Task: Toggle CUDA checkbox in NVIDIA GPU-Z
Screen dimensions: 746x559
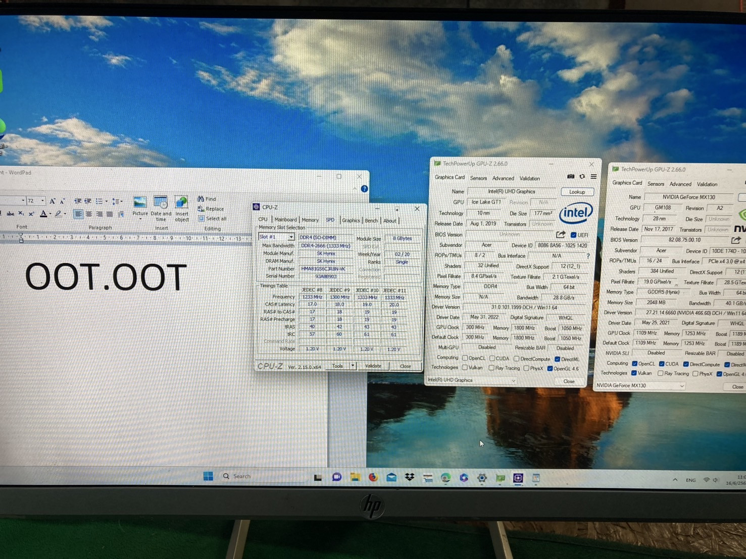Action: click(x=662, y=364)
